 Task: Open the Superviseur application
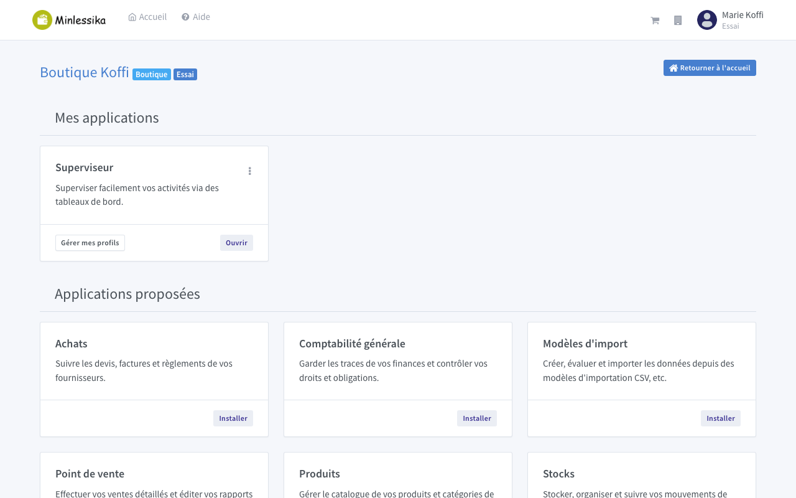coord(236,243)
